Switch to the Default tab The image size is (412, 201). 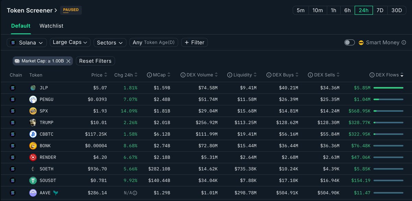click(21, 26)
